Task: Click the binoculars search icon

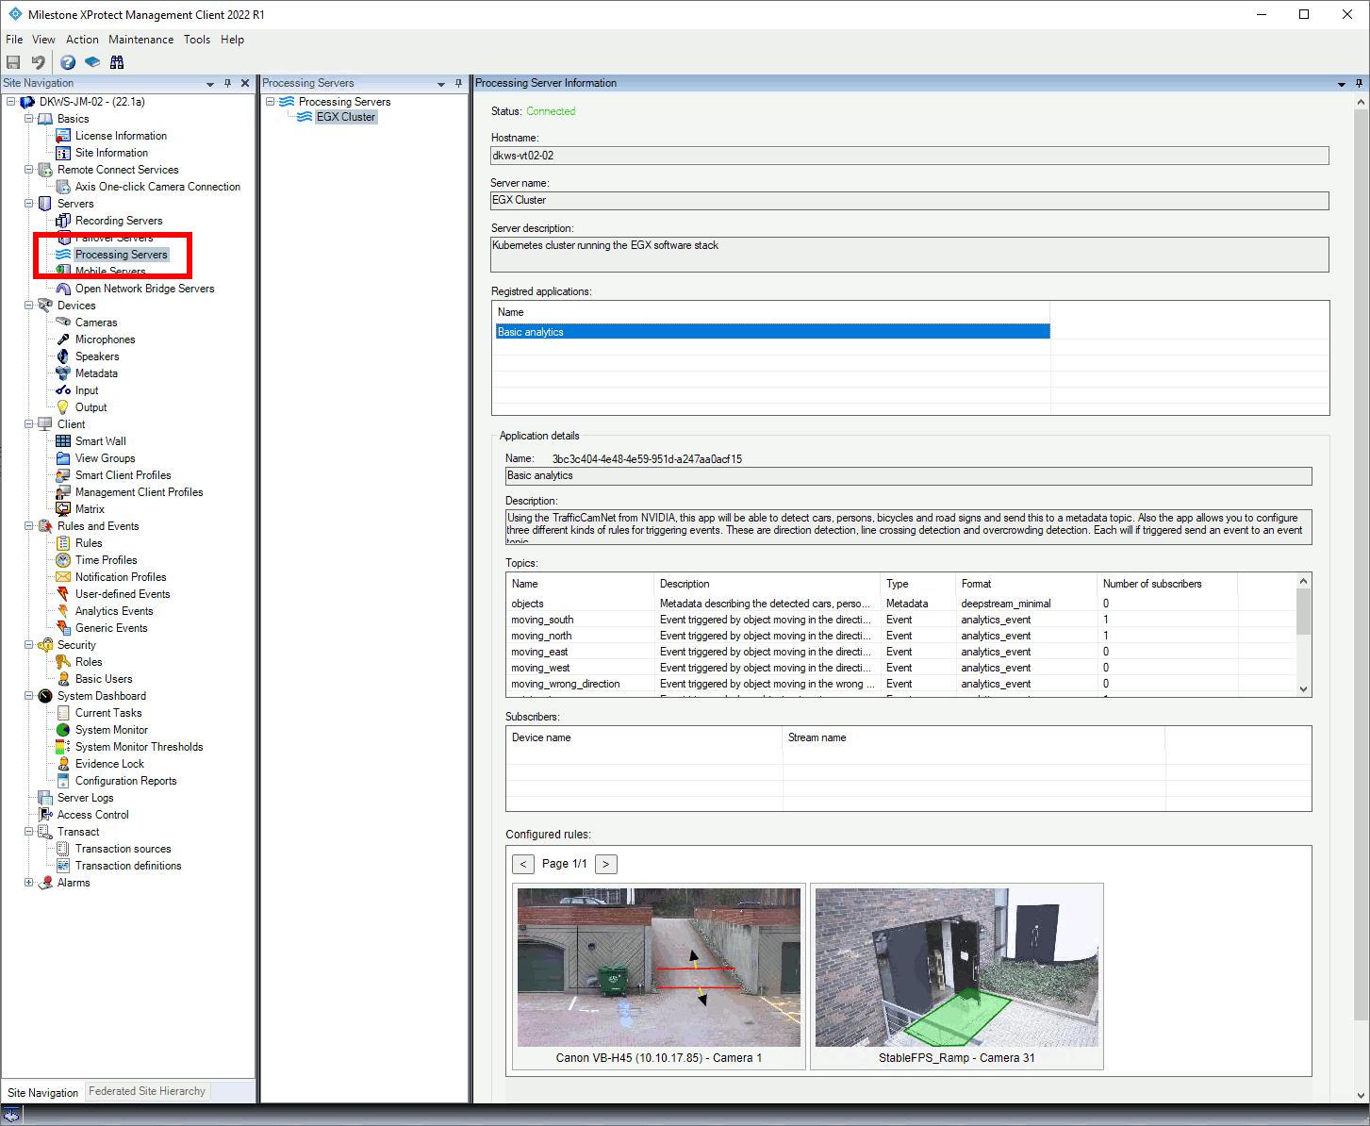Action: coord(117,61)
